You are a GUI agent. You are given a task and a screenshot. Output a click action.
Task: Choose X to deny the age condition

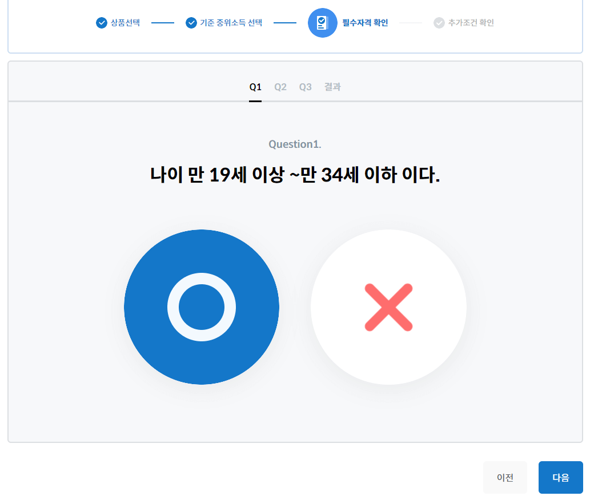point(388,307)
